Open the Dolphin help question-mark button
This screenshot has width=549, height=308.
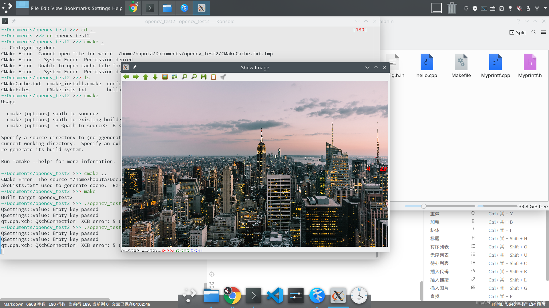point(518,21)
